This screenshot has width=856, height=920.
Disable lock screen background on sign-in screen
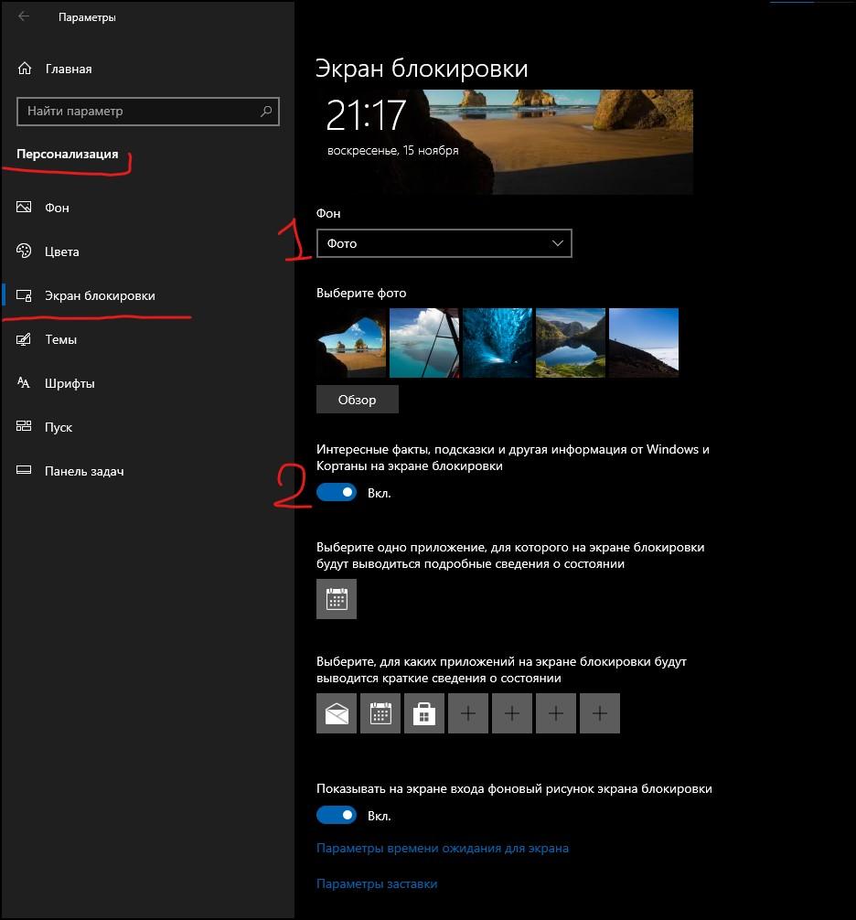click(337, 815)
